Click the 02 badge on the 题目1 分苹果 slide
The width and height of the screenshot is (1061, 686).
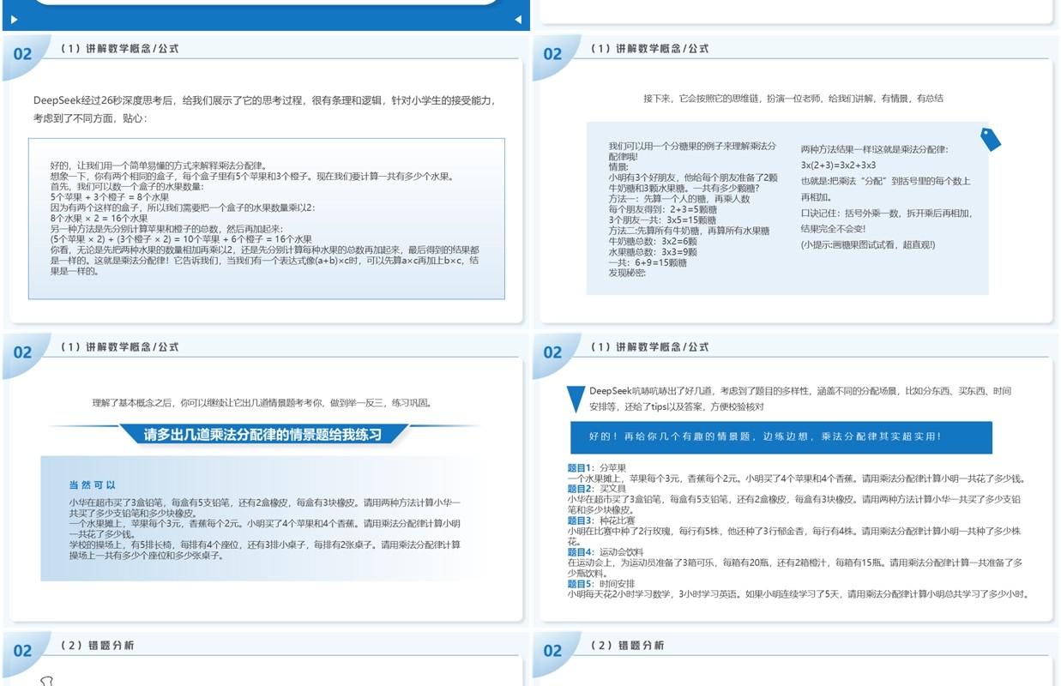(553, 352)
